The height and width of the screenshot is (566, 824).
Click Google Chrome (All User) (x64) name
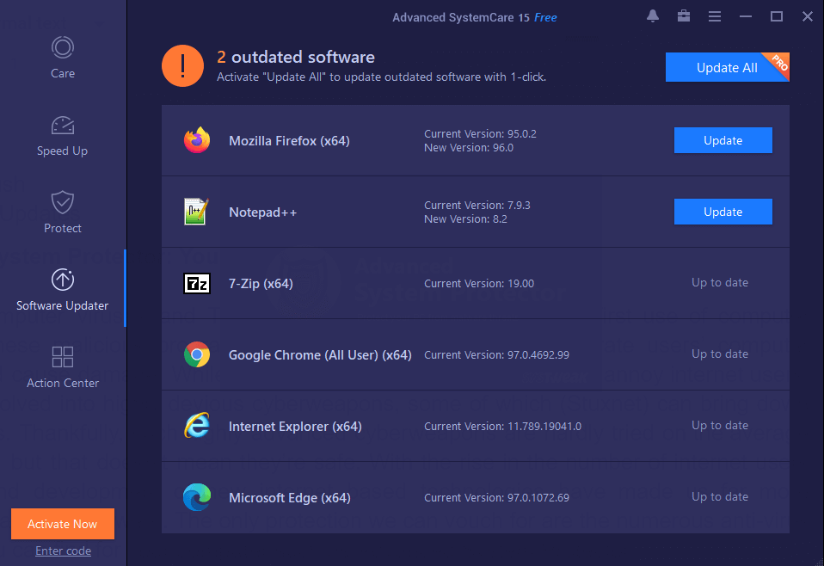(x=320, y=355)
